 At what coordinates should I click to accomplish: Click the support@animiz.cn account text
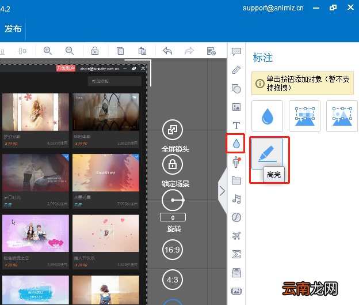(273, 8)
